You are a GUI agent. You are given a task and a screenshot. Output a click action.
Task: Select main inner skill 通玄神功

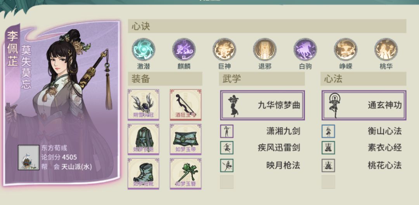pos(364,105)
